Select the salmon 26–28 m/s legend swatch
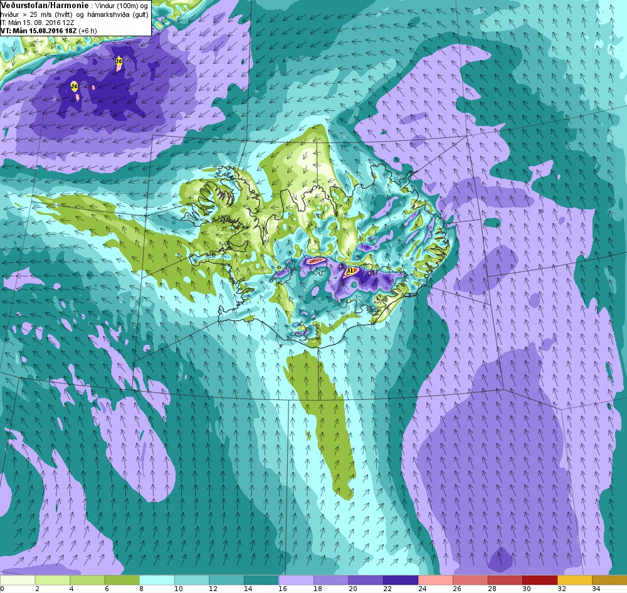 (x=470, y=580)
